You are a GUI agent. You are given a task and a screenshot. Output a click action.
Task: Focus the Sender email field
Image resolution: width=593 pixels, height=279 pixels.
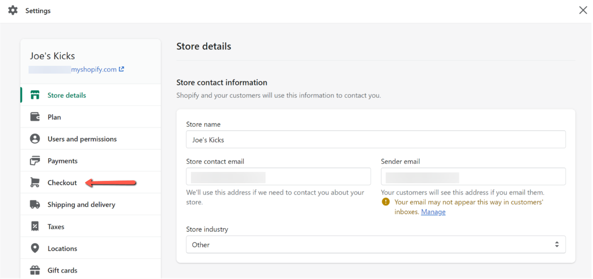[x=473, y=176]
